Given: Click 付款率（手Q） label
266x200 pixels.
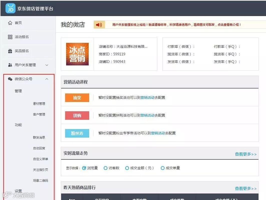Looking at the screenshot, I should click(x=227, y=47).
